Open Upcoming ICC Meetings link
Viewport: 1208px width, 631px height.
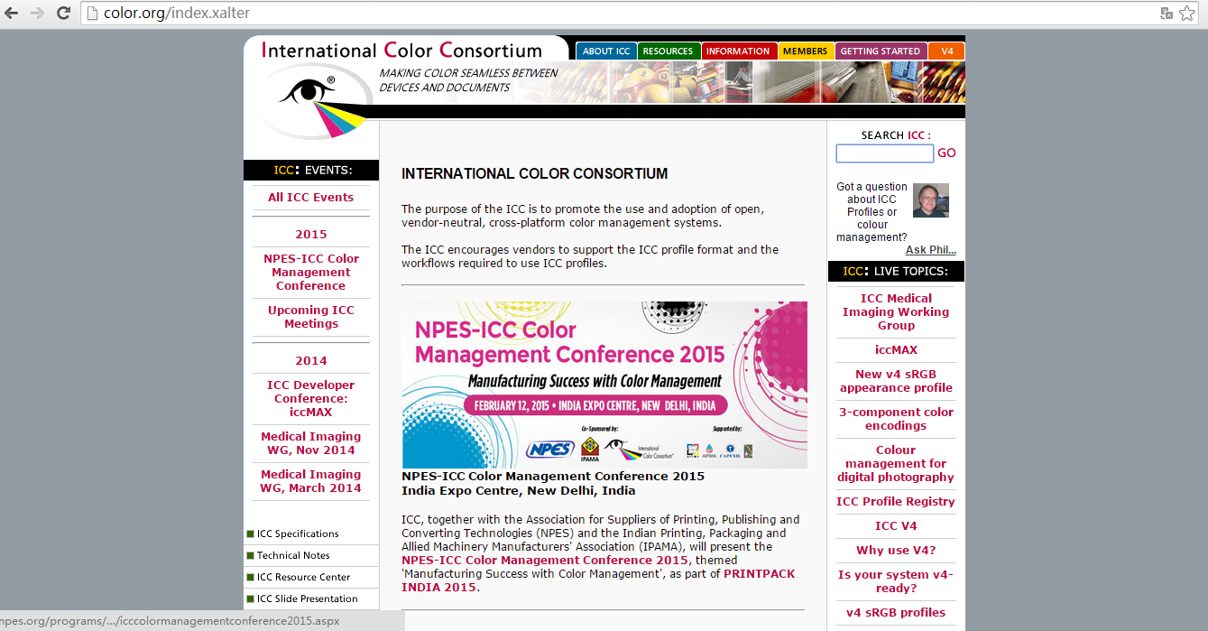pyautogui.click(x=311, y=317)
